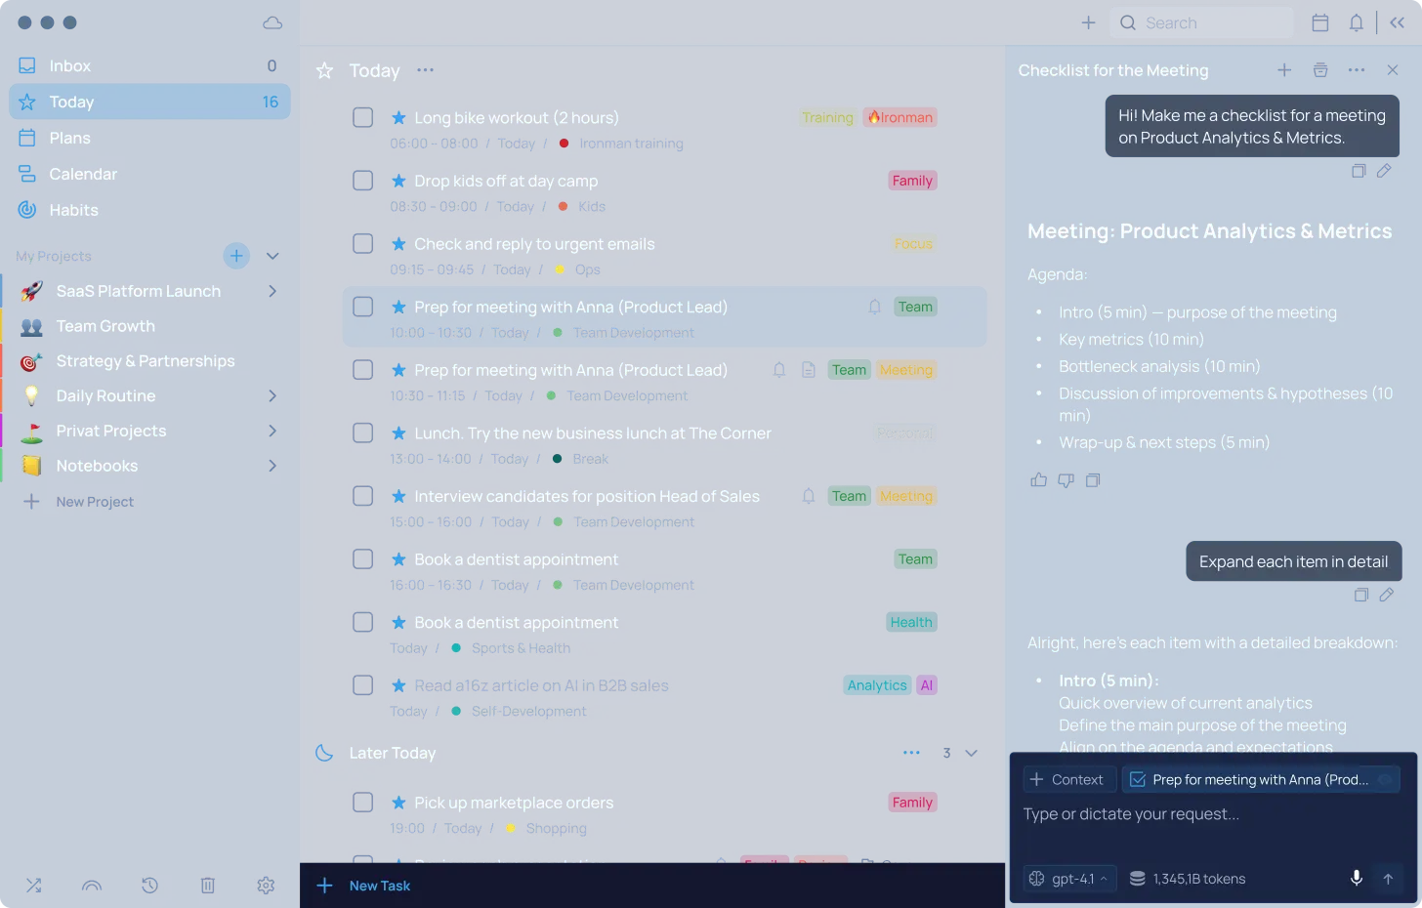Open the history icon in sidebar footer
This screenshot has width=1422, height=908.
[149, 886]
